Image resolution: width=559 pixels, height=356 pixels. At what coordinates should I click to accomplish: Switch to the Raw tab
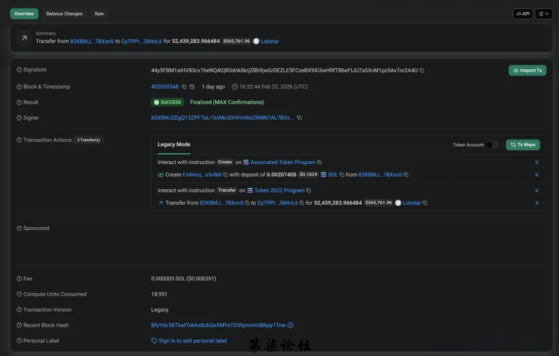coord(99,14)
